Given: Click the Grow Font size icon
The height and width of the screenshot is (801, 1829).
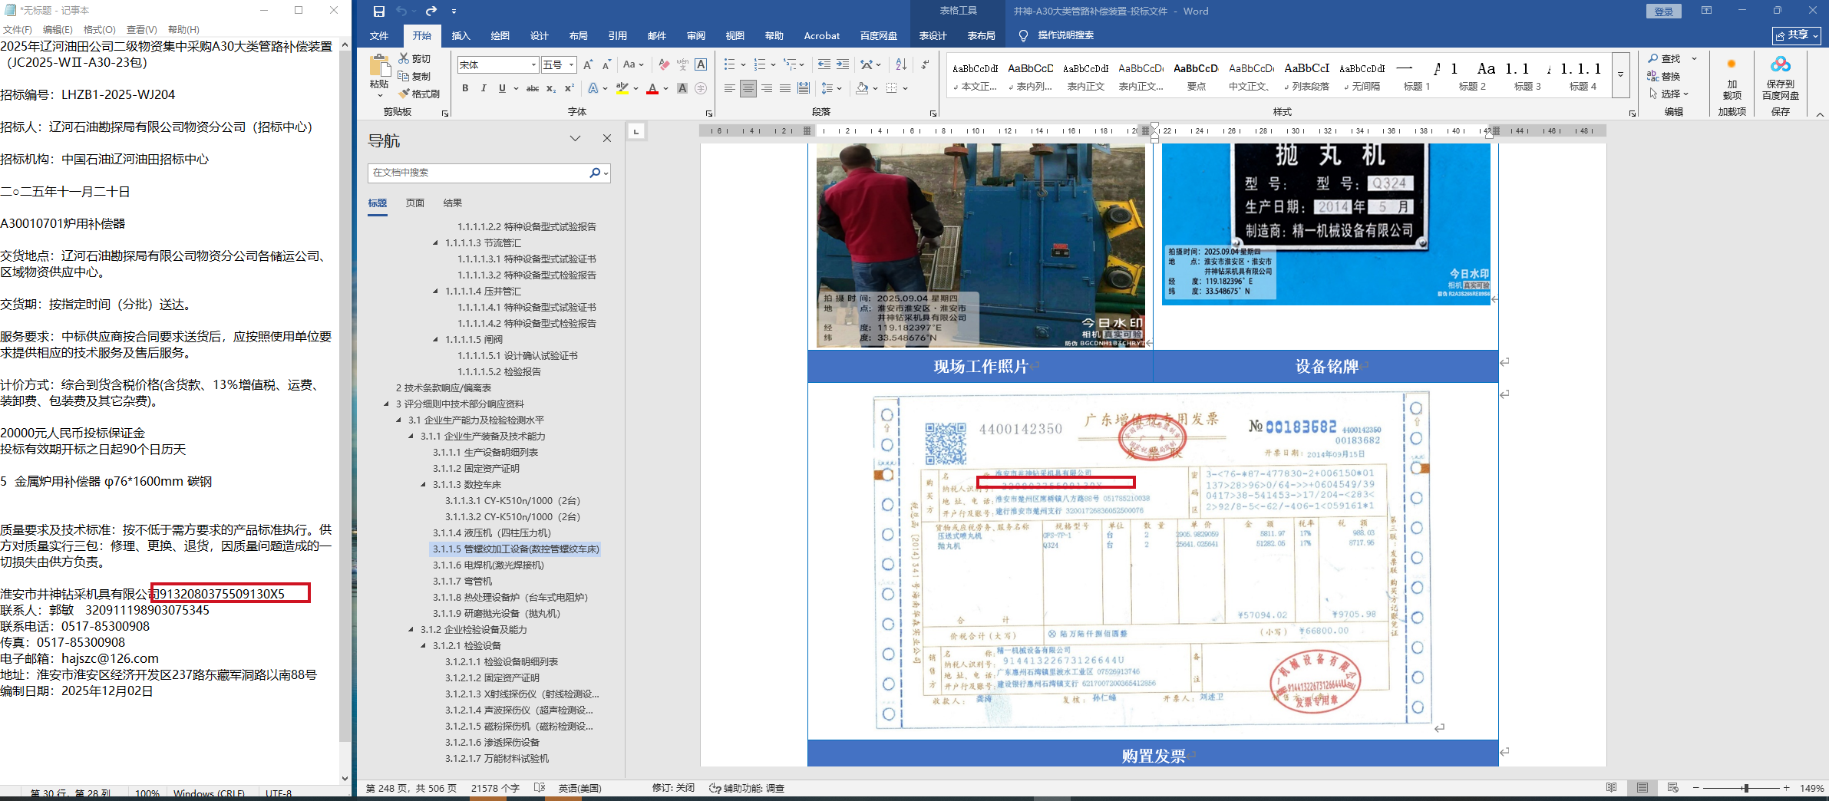Looking at the screenshot, I should click(587, 65).
